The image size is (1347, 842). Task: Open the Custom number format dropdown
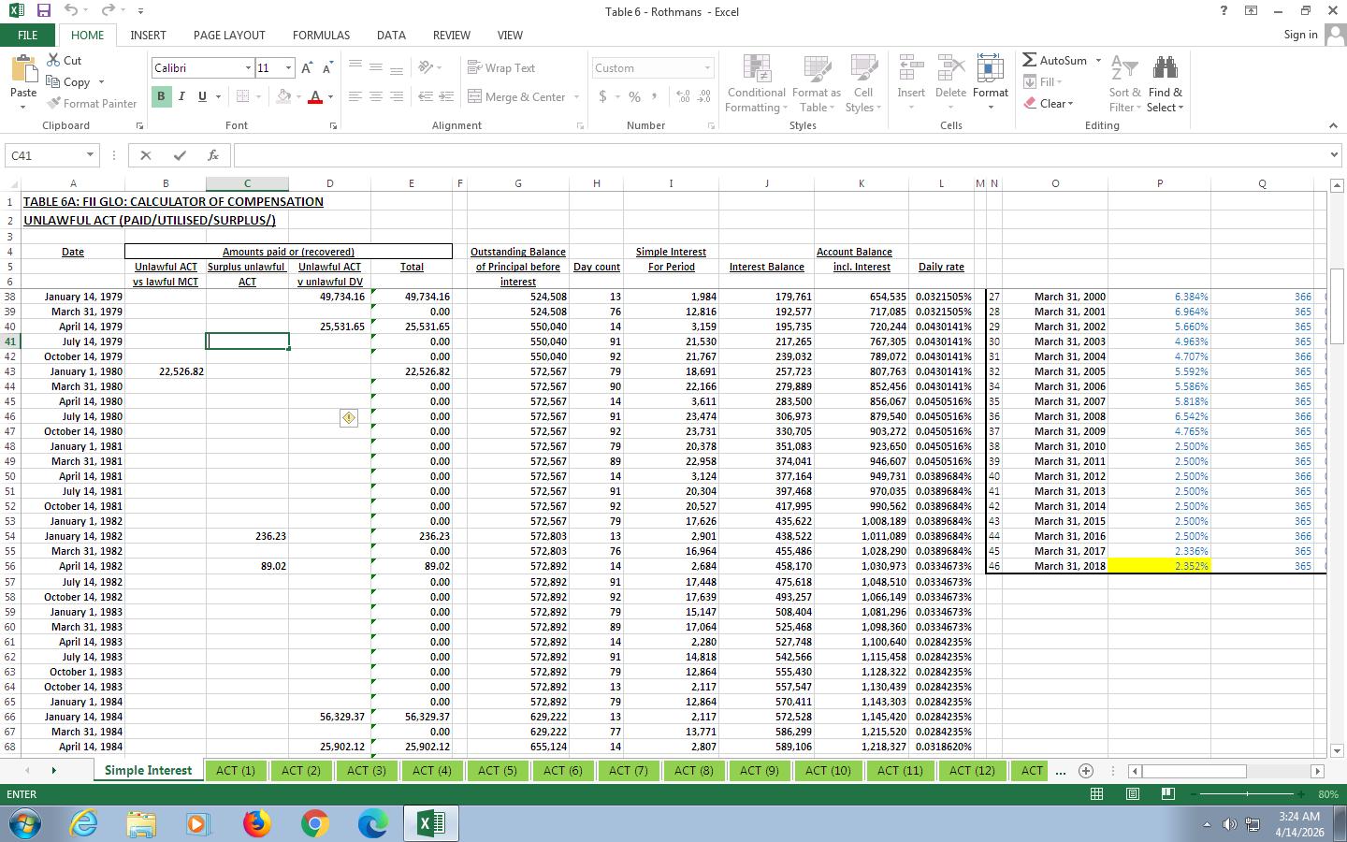click(x=707, y=68)
